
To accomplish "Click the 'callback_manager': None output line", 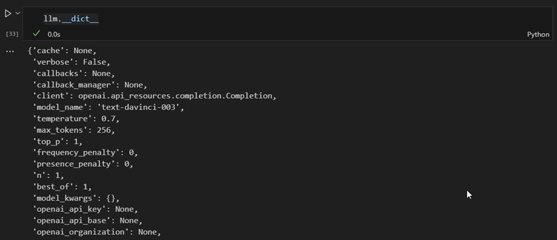I will click(90, 85).
